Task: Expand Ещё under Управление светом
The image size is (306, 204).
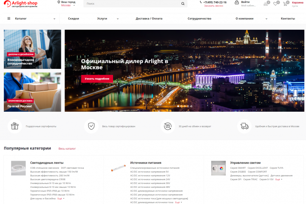Action: tap(279, 179)
